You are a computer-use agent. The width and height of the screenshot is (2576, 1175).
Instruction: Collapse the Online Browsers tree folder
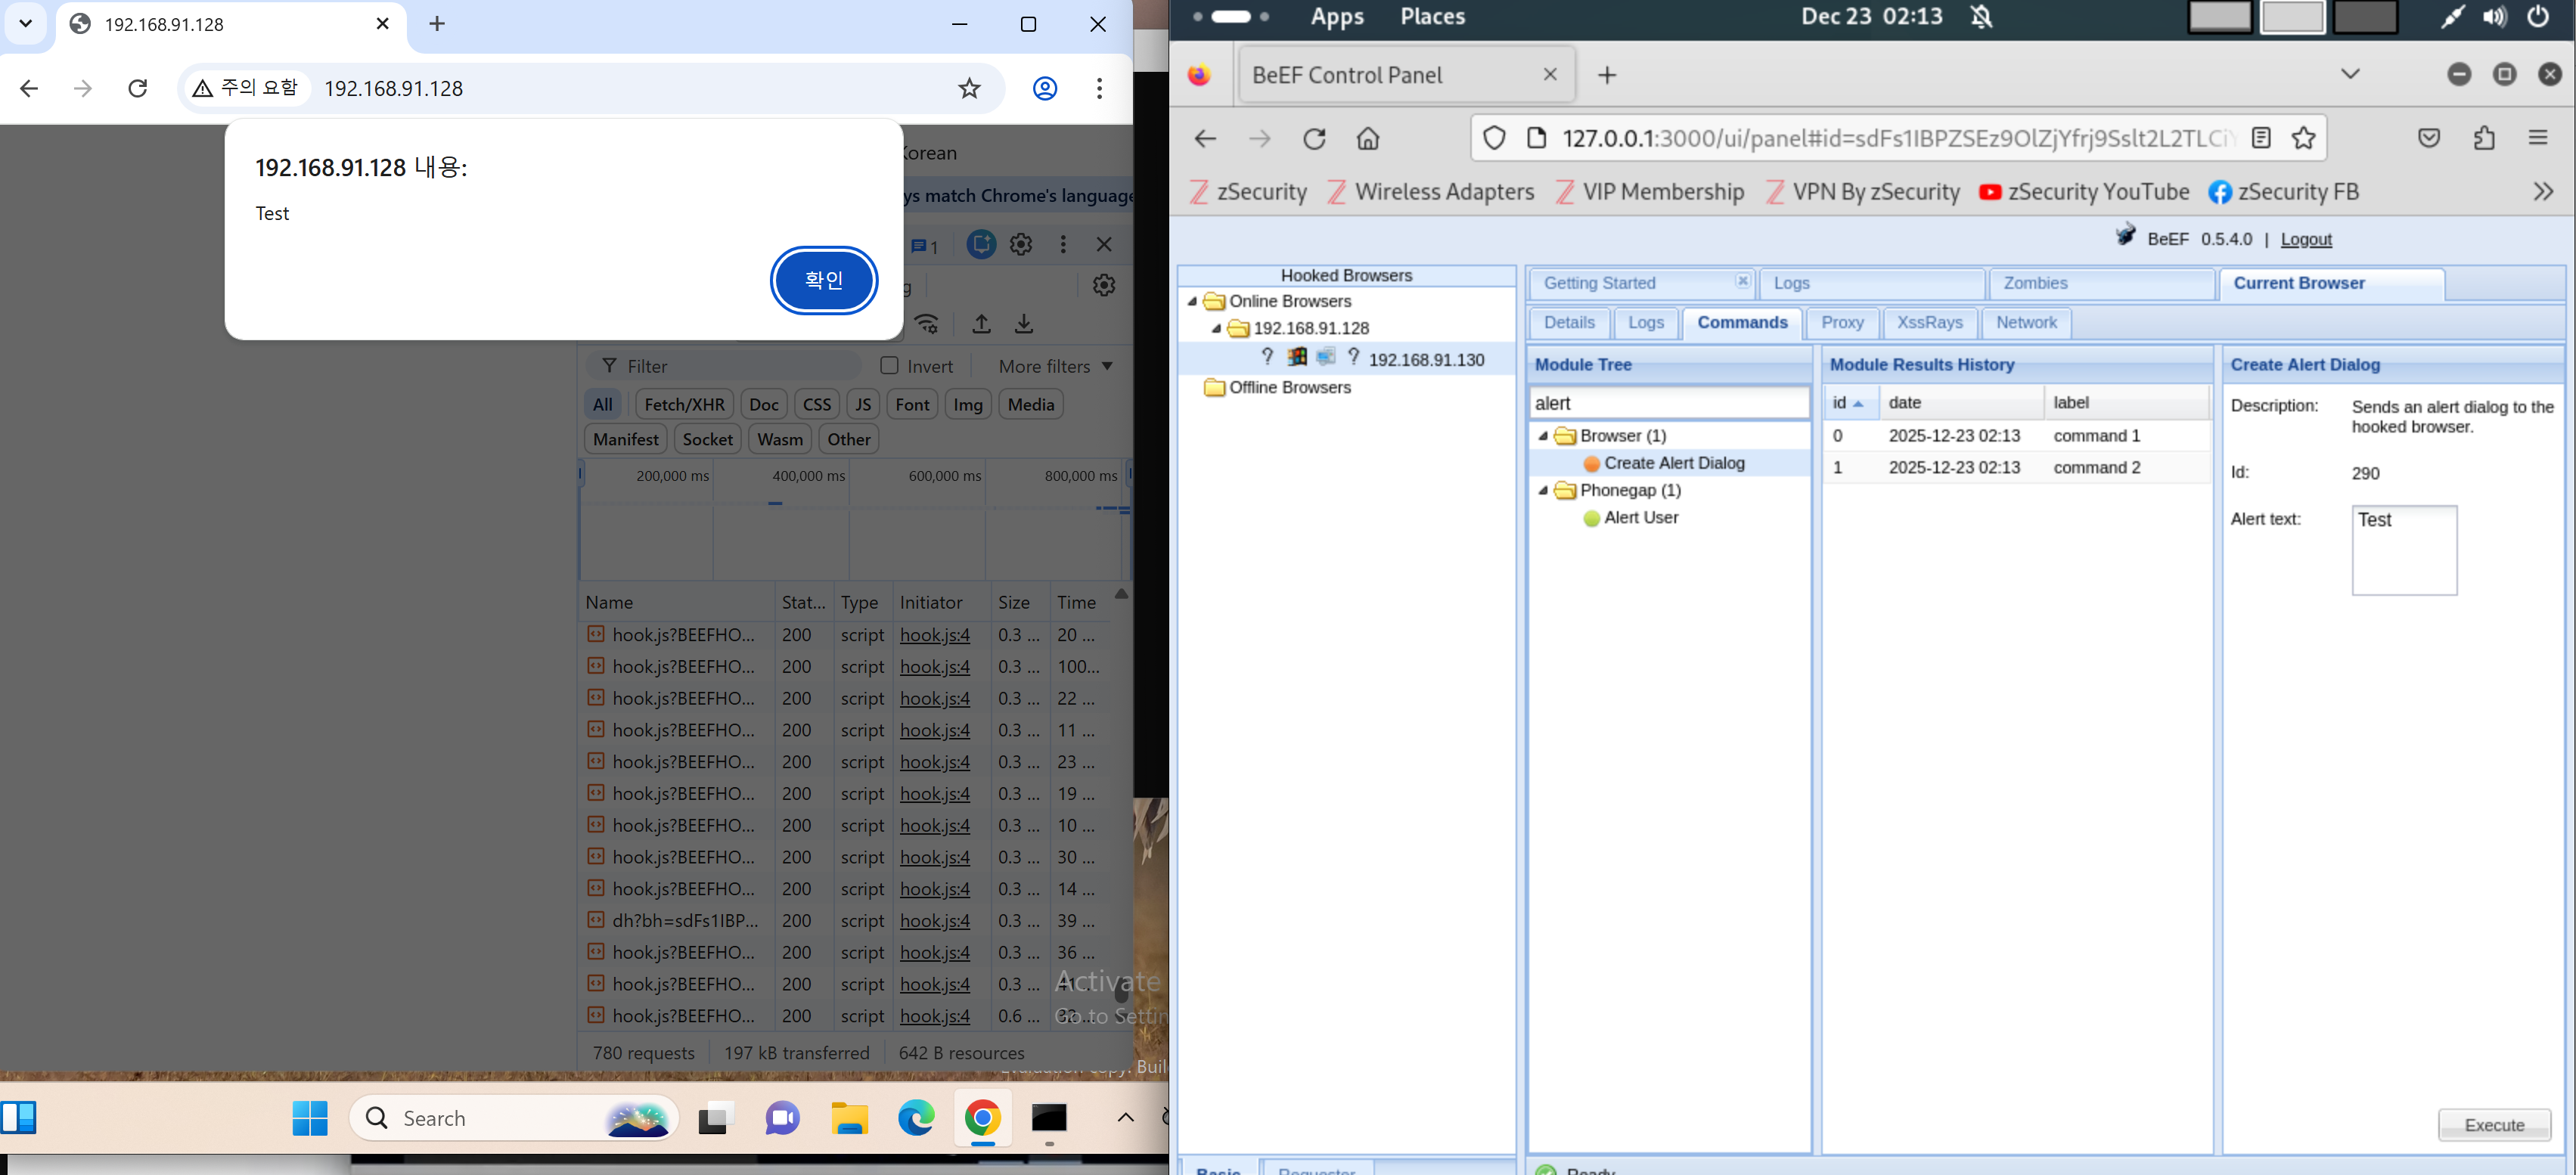click(1192, 301)
